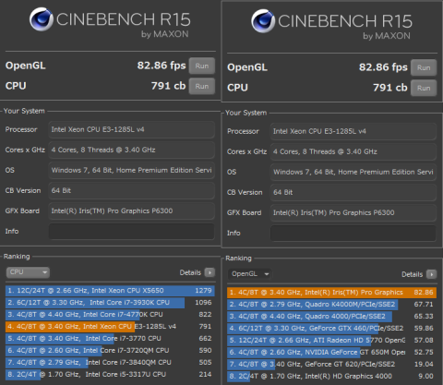Image resolution: width=443 pixels, height=385 pixels.
Task: Click the CB Version field in left window
Action: point(131,190)
